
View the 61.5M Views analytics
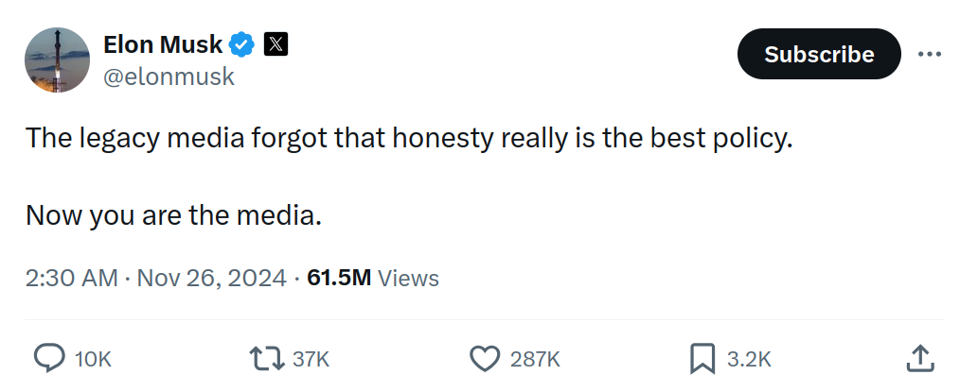[x=373, y=278]
